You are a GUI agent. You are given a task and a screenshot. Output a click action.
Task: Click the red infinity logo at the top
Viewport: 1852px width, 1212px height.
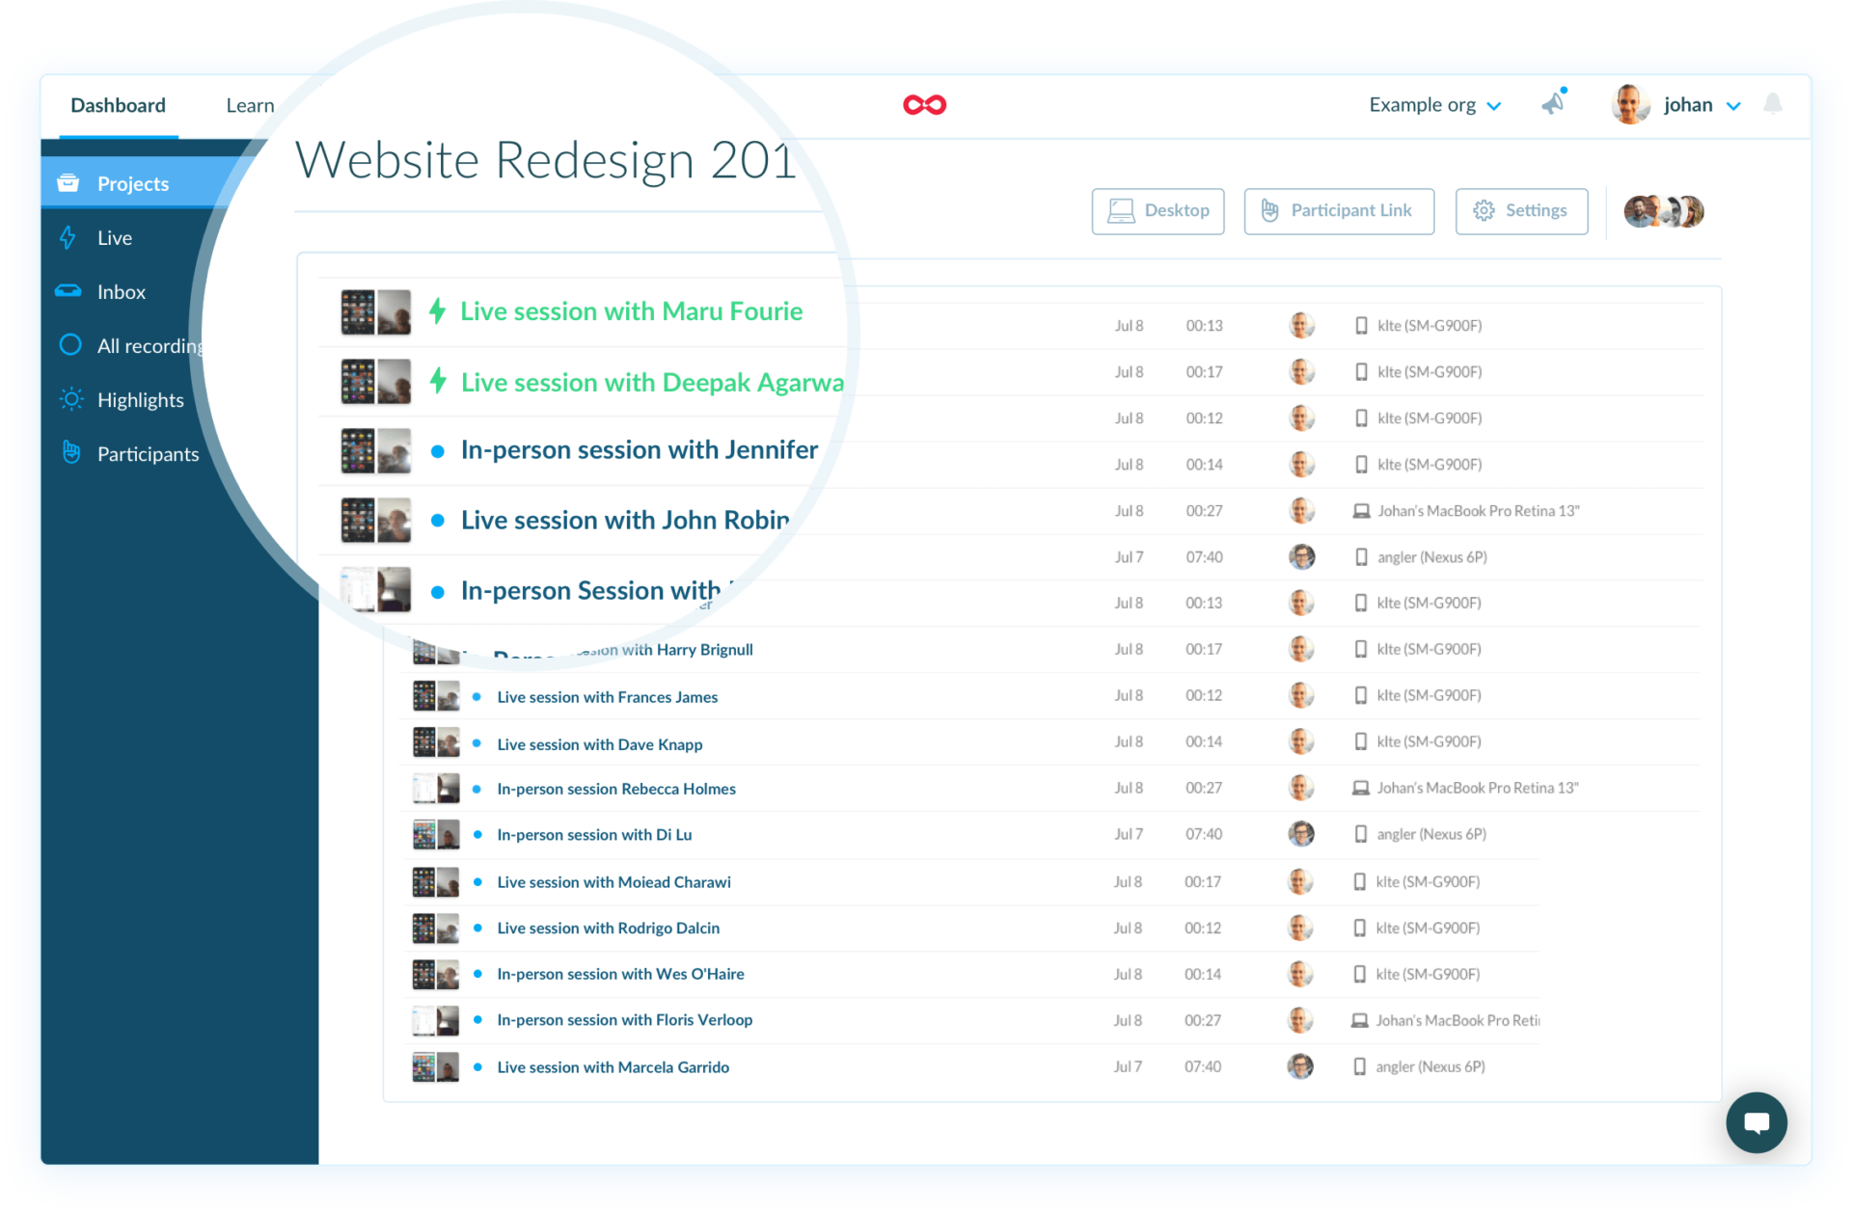point(924,104)
